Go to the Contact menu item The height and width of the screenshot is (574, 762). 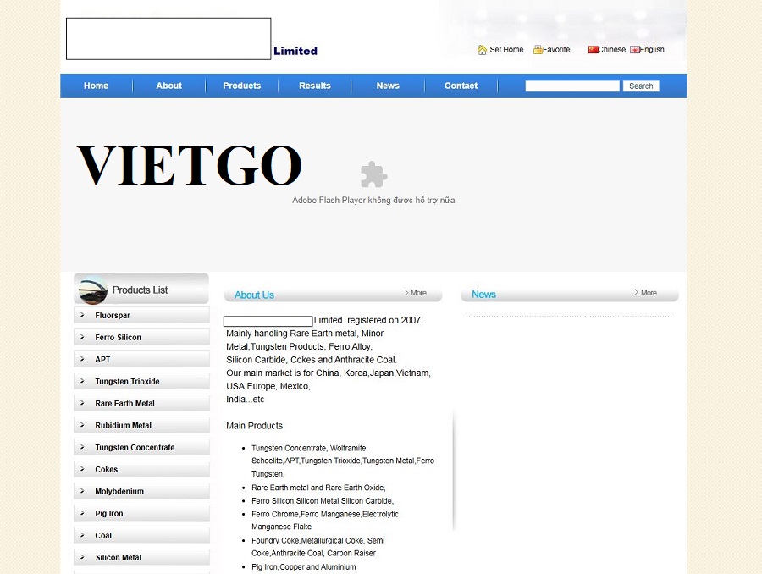tap(461, 86)
